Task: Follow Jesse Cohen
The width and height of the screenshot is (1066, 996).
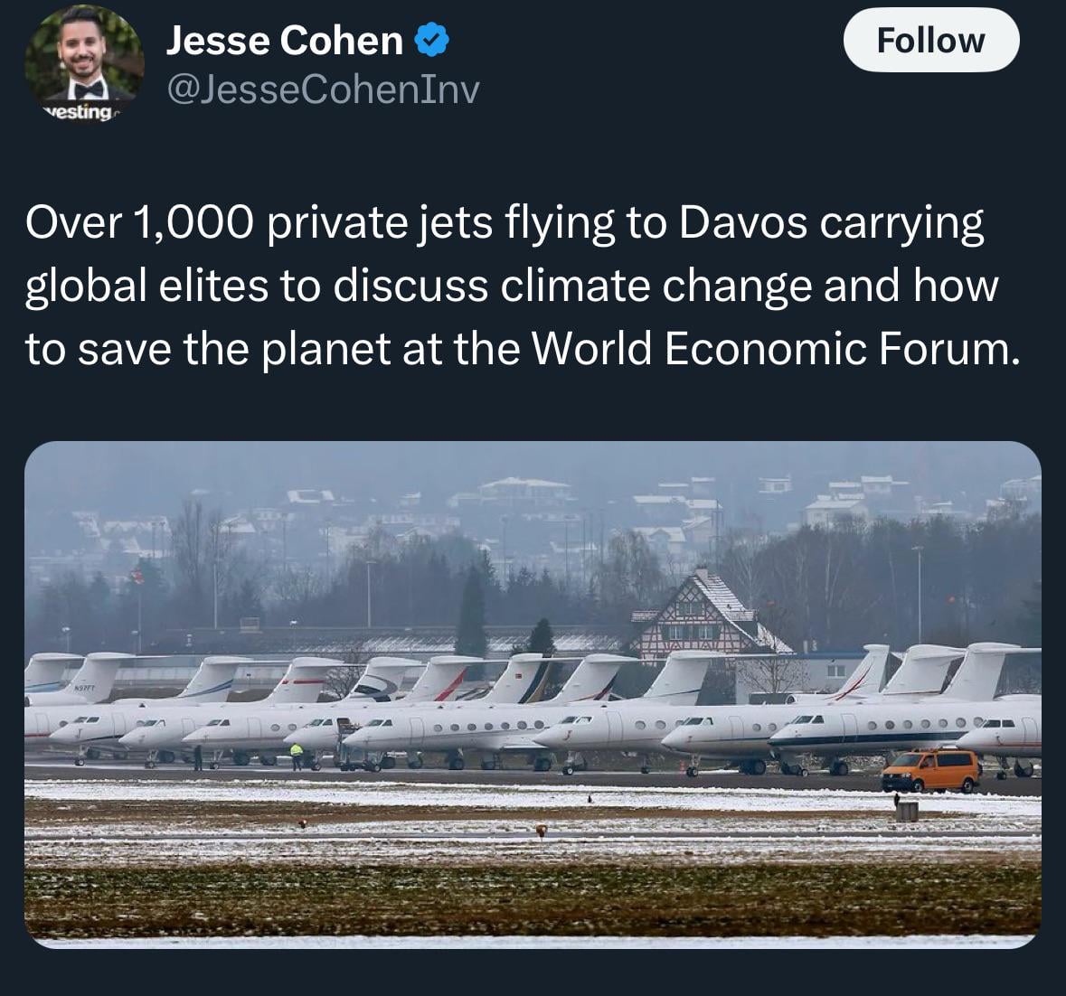Action: (930, 41)
